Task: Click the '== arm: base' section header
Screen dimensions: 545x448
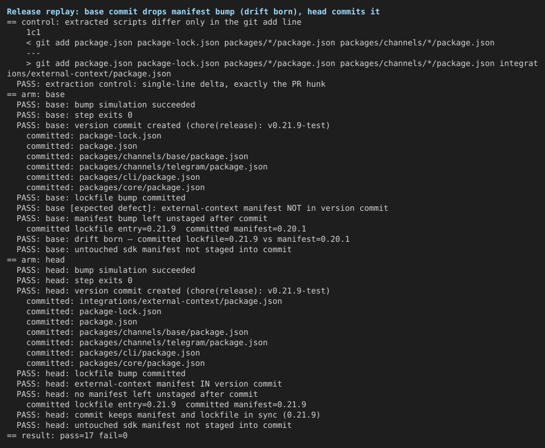Action: tap(36, 94)
